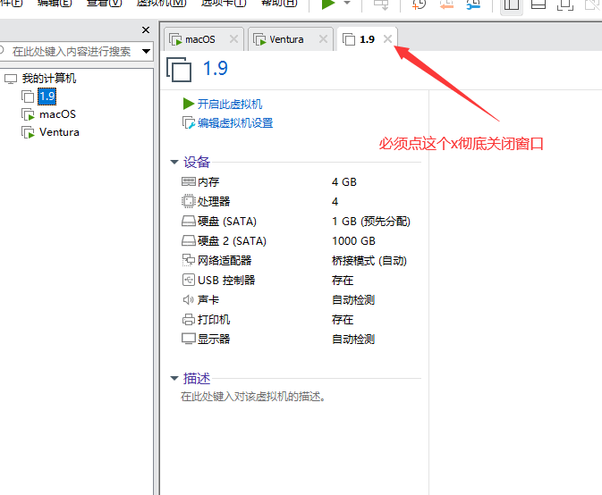This screenshot has width=602, height=495.
Task: Open the power options dropdown arrow
Action: point(347,3)
